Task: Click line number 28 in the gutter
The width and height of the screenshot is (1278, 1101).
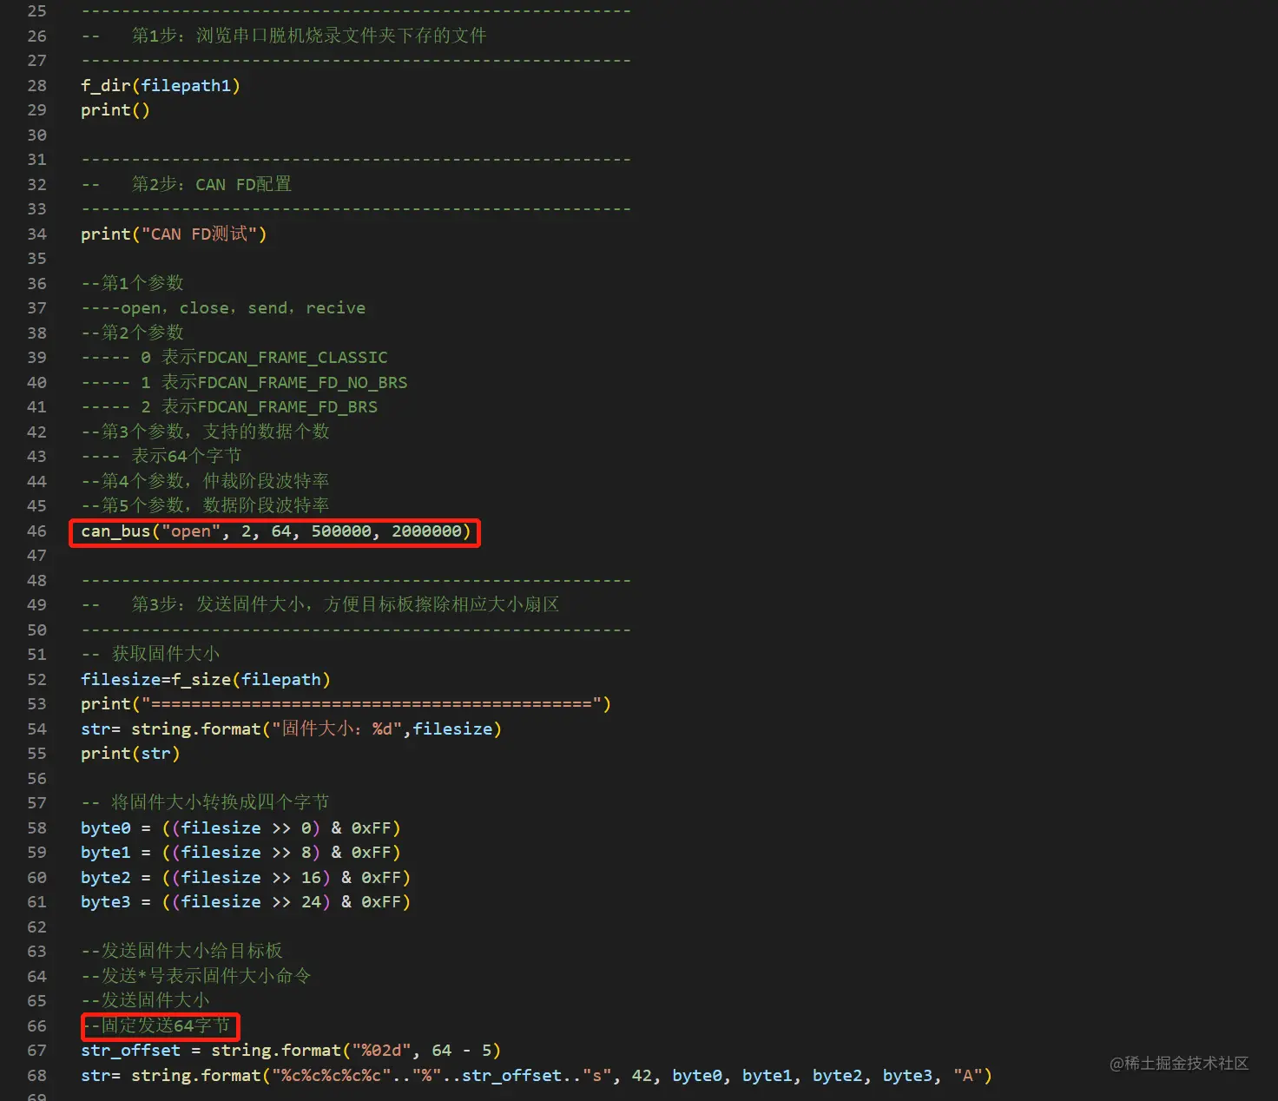Action: [x=36, y=85]
